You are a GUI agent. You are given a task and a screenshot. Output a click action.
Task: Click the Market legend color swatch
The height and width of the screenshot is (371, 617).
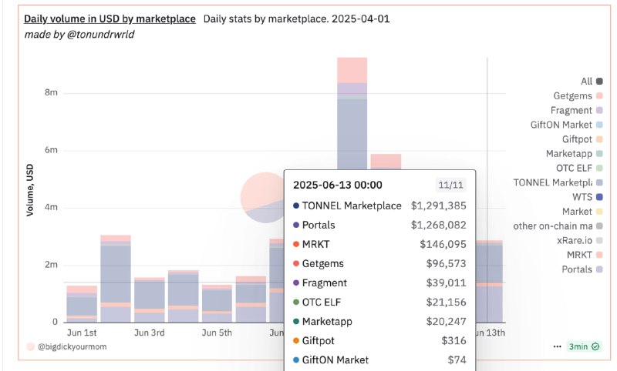tap(599, 212)
